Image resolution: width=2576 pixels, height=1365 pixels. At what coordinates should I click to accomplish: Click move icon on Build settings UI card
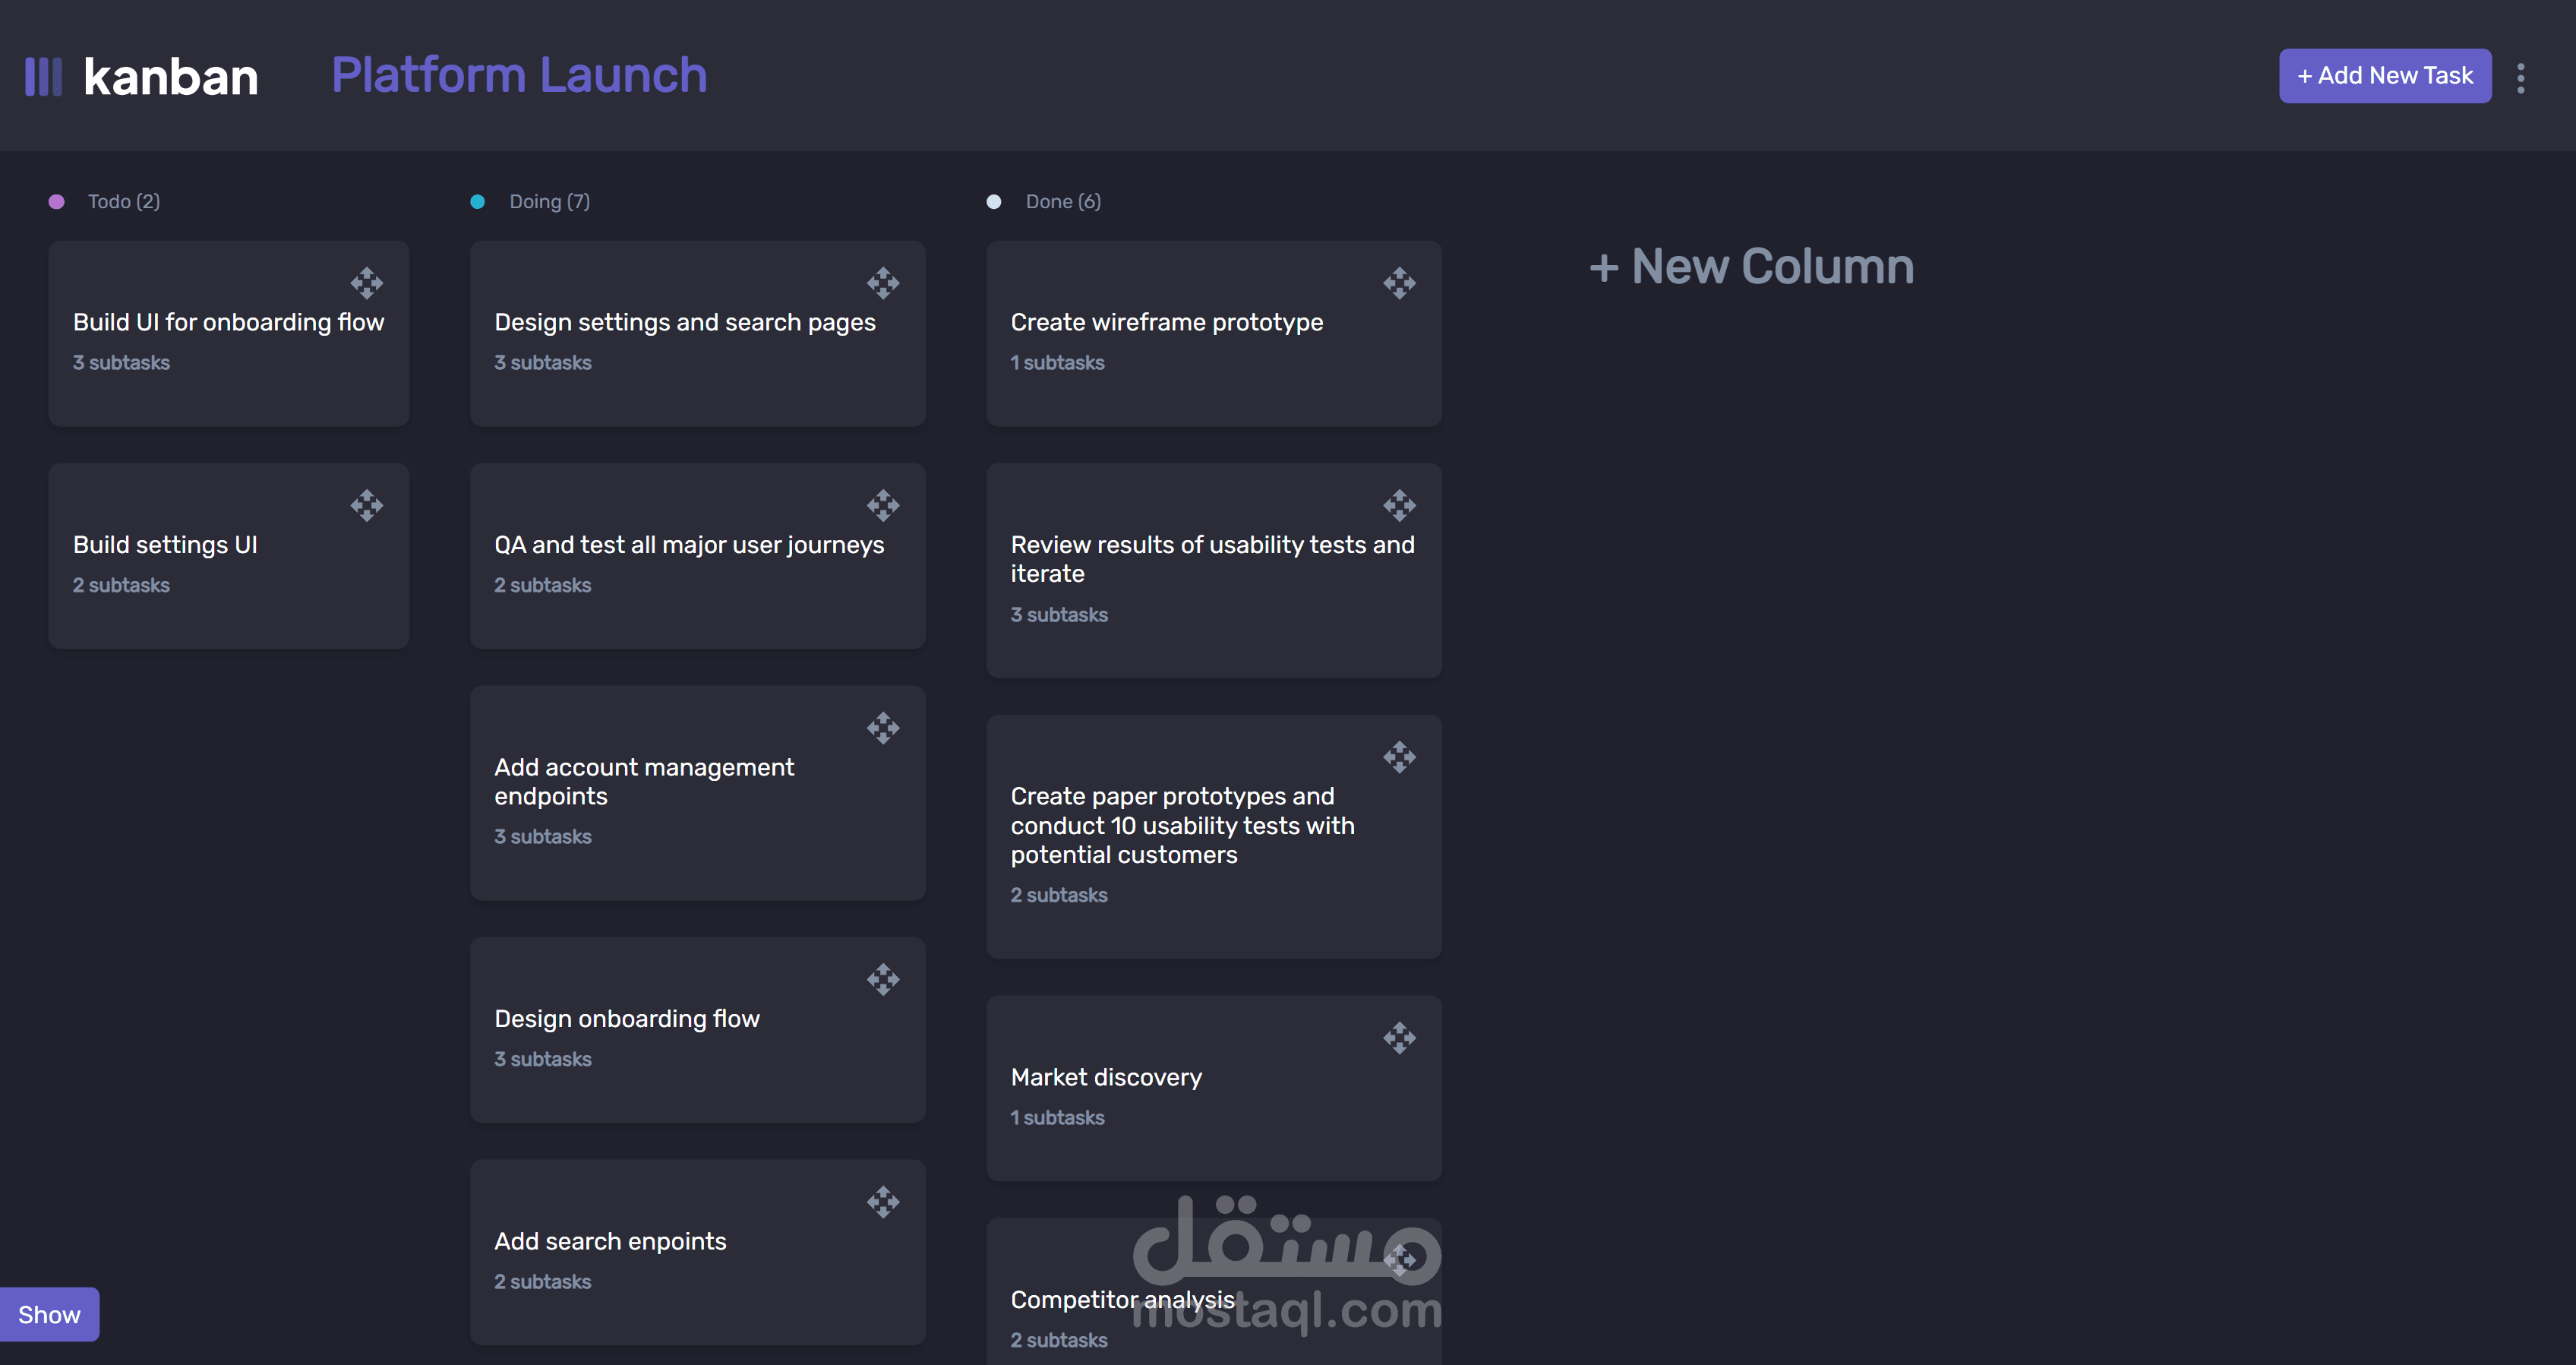[366, 505]
